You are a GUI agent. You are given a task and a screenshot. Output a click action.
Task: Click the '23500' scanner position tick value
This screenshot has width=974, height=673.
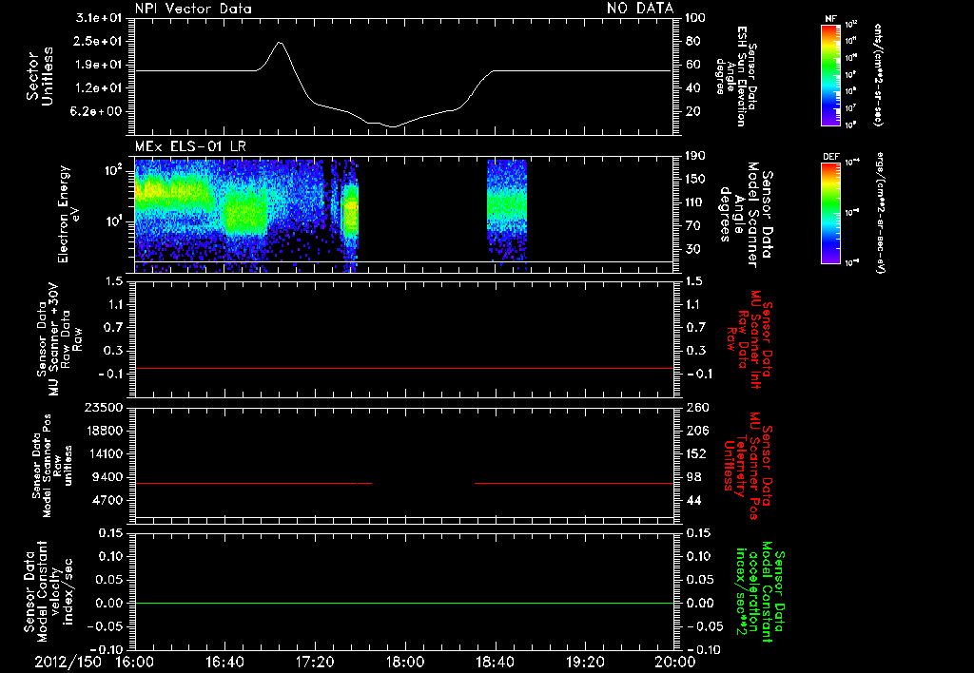pos(105,407)
